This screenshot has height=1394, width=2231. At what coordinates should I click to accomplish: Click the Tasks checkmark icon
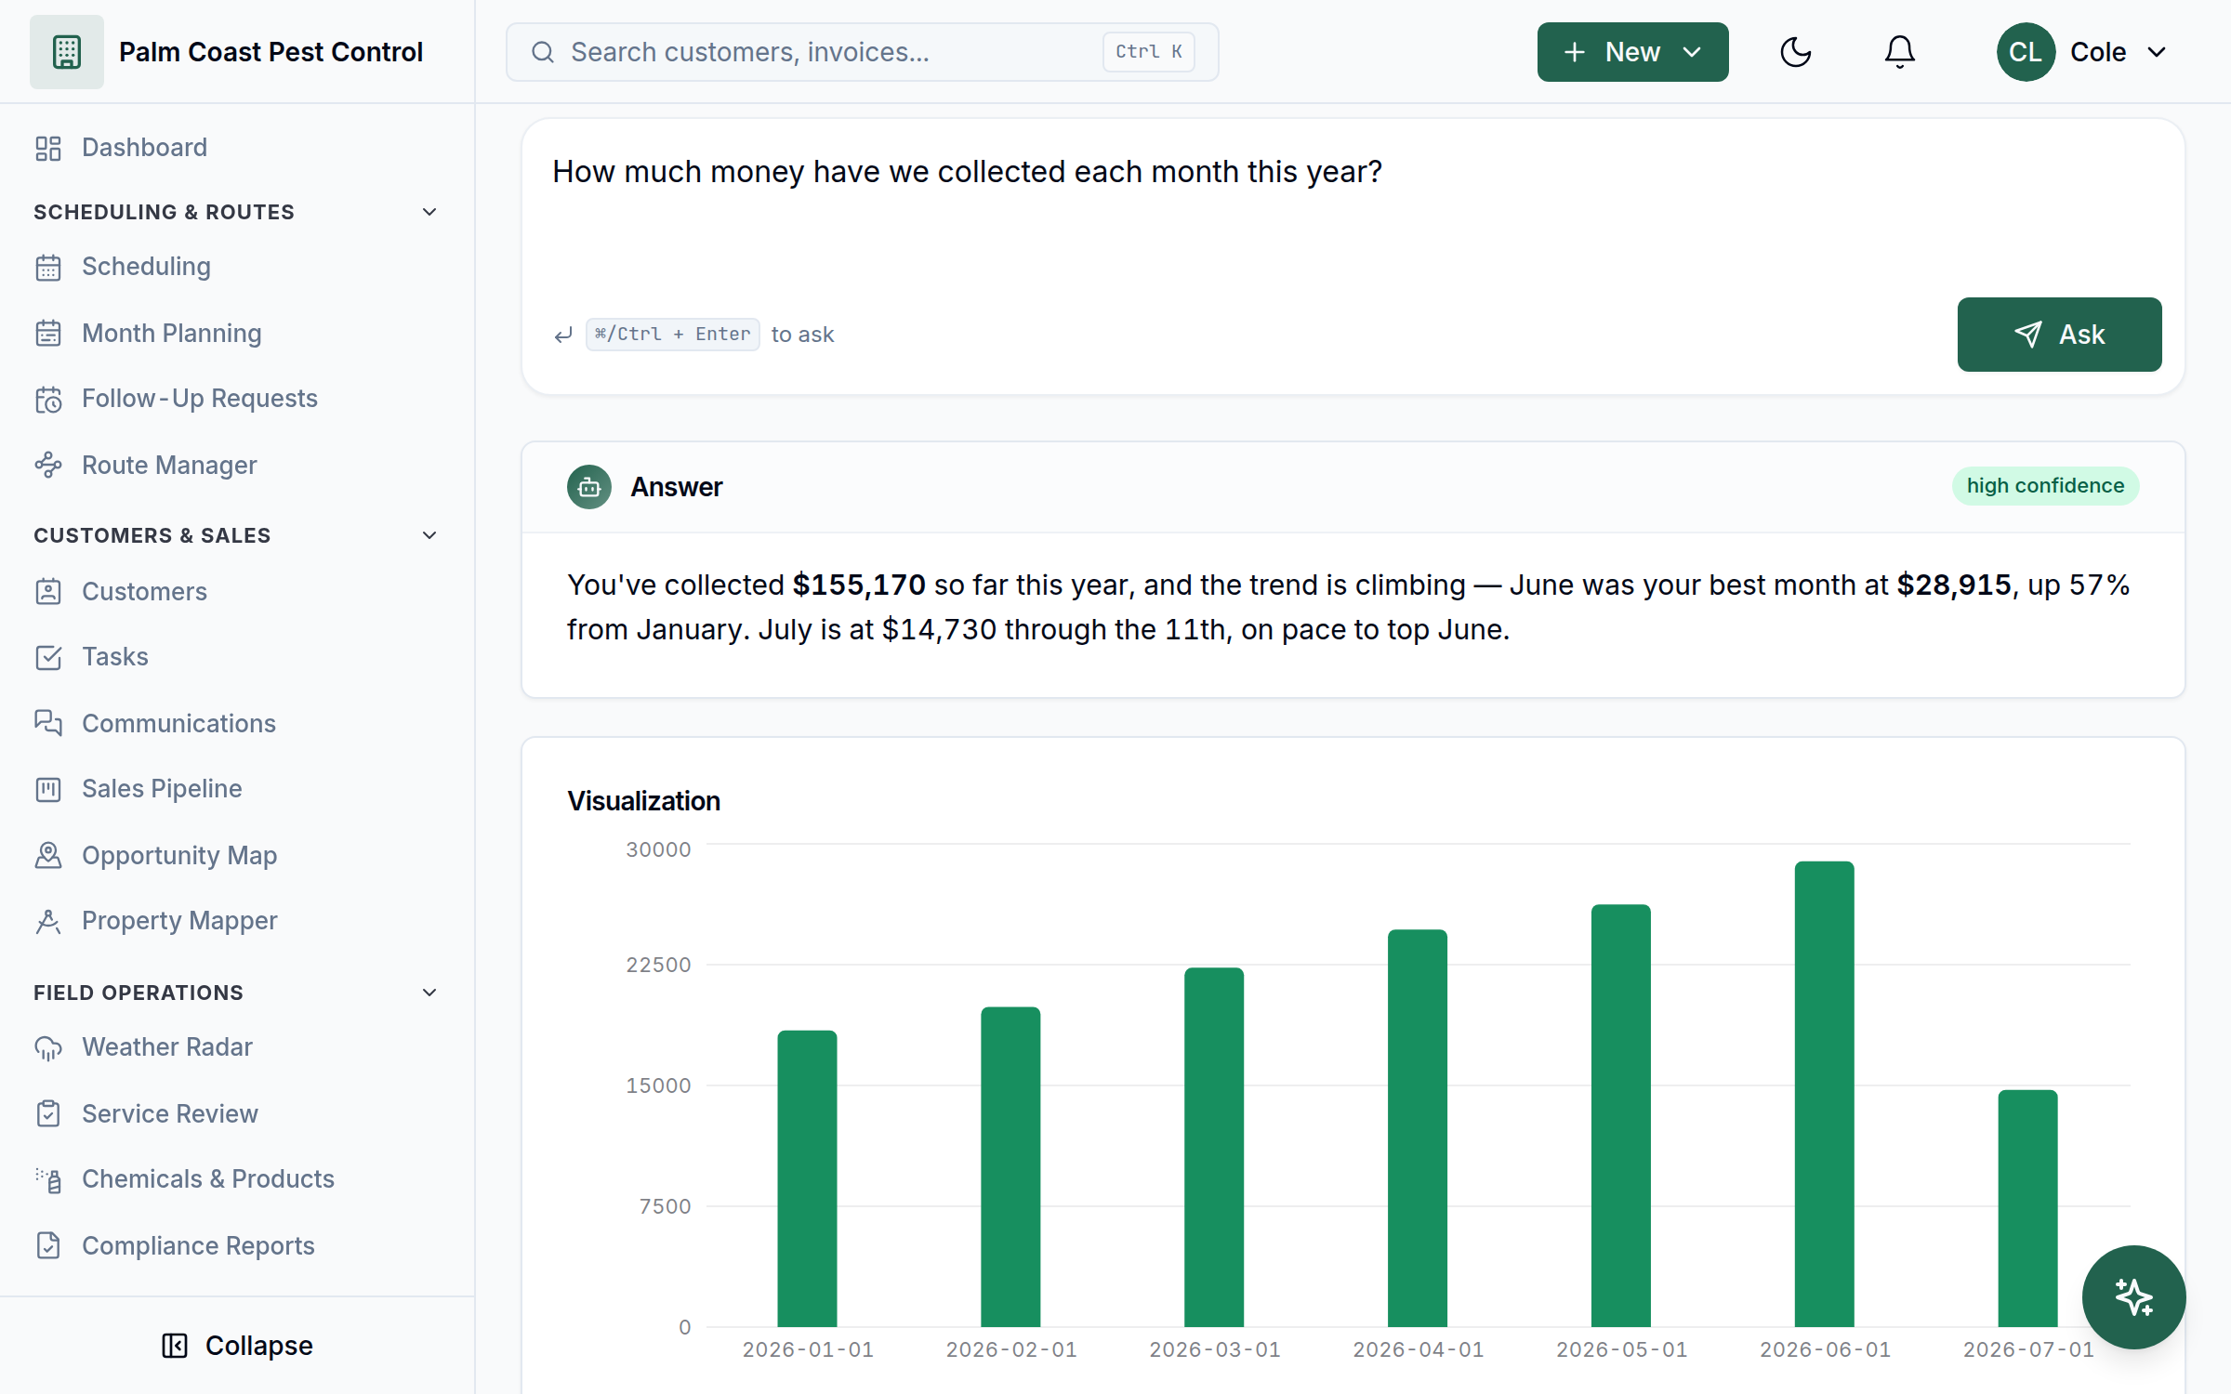(x=48, y=657)
